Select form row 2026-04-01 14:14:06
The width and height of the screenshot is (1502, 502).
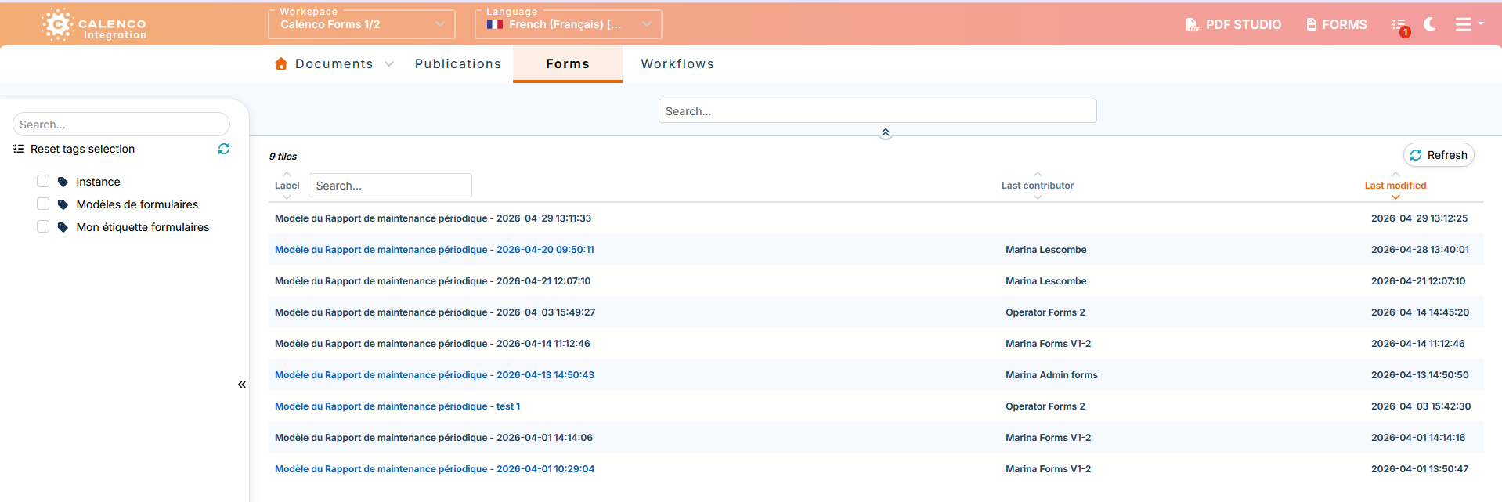[x=876, y=438]
